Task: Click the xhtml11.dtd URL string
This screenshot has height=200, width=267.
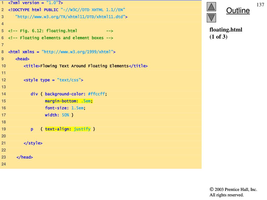Action: [x=71, y=17]
